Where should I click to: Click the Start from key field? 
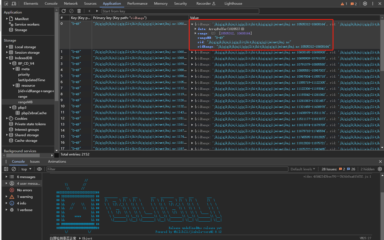(x=180, y=11)
